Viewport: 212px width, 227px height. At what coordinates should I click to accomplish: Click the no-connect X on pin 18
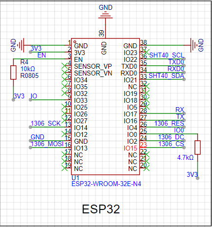click(64, 161)
